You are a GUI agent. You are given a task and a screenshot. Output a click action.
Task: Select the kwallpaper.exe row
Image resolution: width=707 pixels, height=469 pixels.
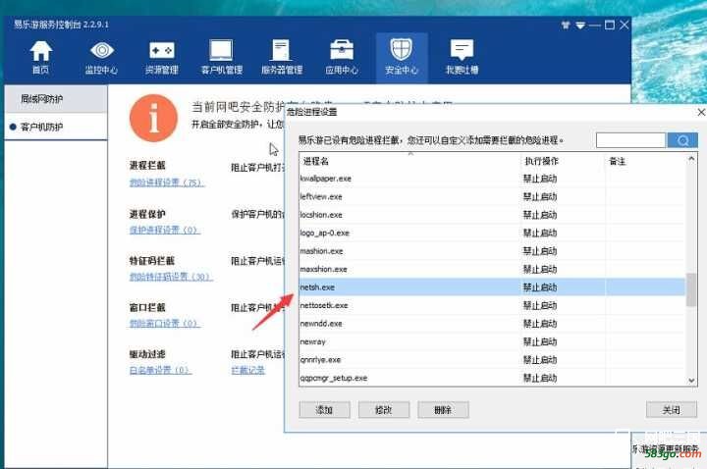(492, 179)
